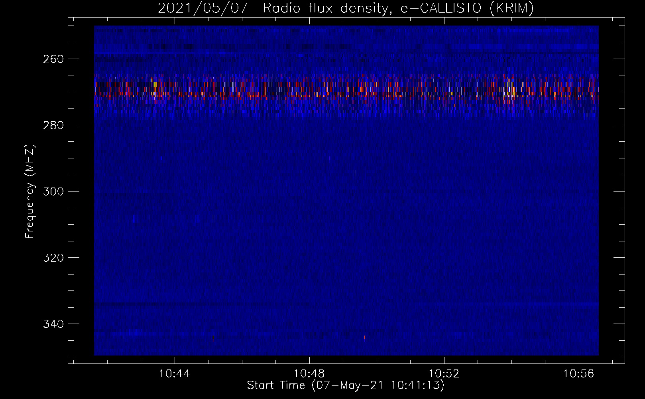
Task: Click the red spike near 340 MHz at 10:49
Action: 364,338
